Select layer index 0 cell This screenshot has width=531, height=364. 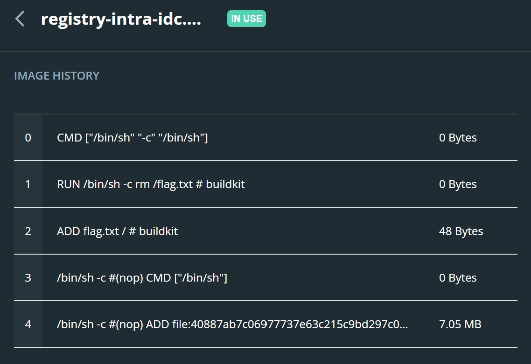coord(28,138)
